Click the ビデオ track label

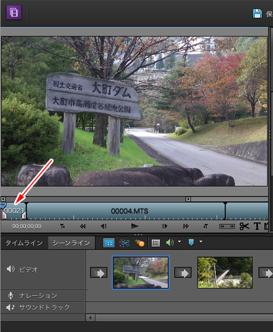pyautogui.click(x=28, y=270)
